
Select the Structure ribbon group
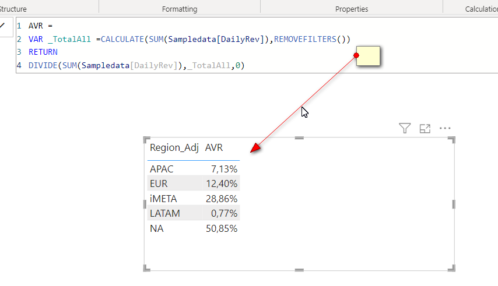[x=13, y=9]
